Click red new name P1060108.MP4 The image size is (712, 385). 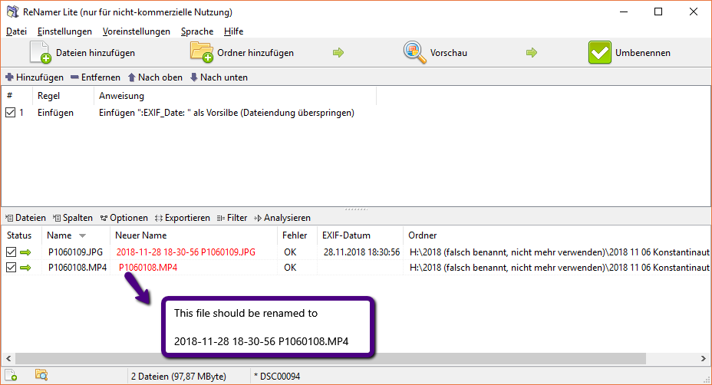(147, 268)
